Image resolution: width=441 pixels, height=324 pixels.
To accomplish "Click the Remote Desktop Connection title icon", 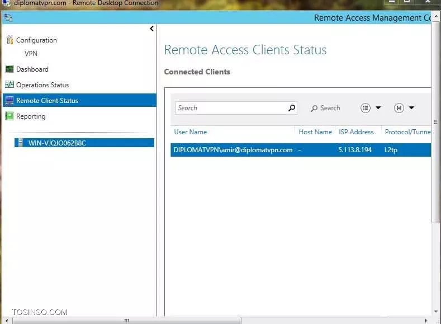I will point(6,3).
